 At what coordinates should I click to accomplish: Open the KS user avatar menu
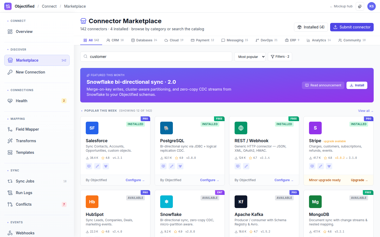point(372,6)
